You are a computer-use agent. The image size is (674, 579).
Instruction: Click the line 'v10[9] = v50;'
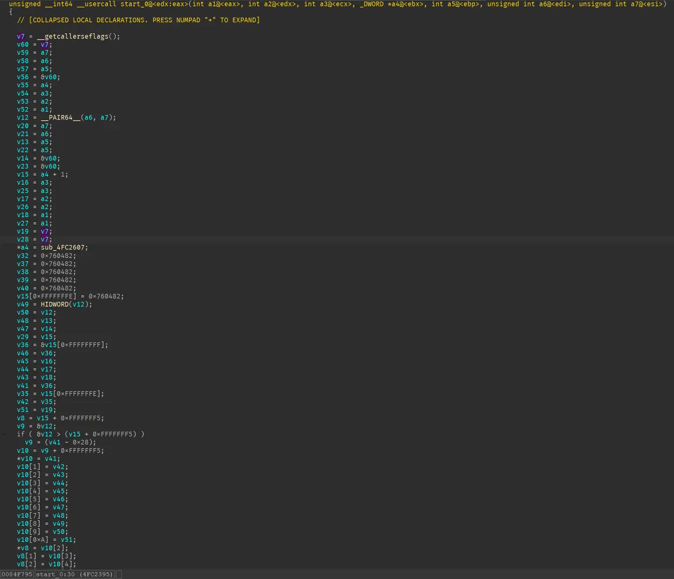pos(42,532)
